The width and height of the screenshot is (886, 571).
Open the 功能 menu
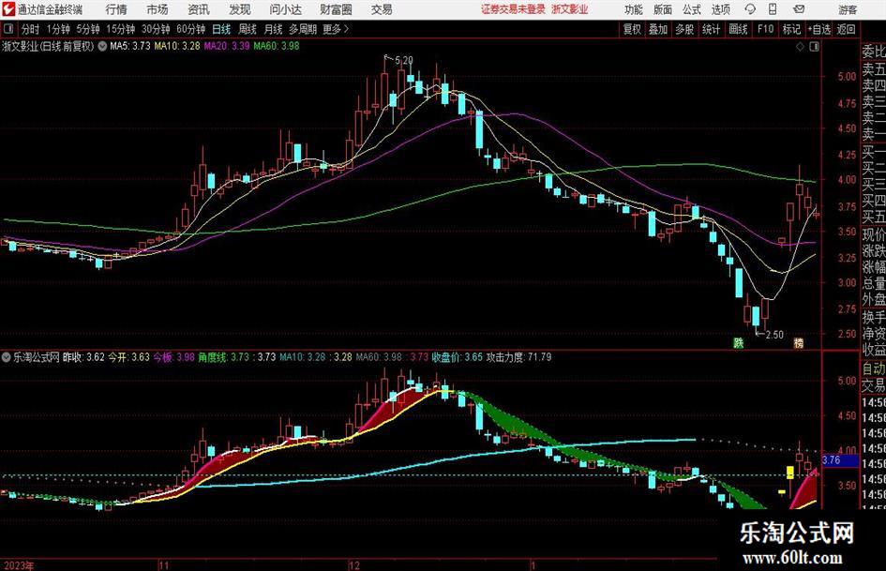coord(634,9)
